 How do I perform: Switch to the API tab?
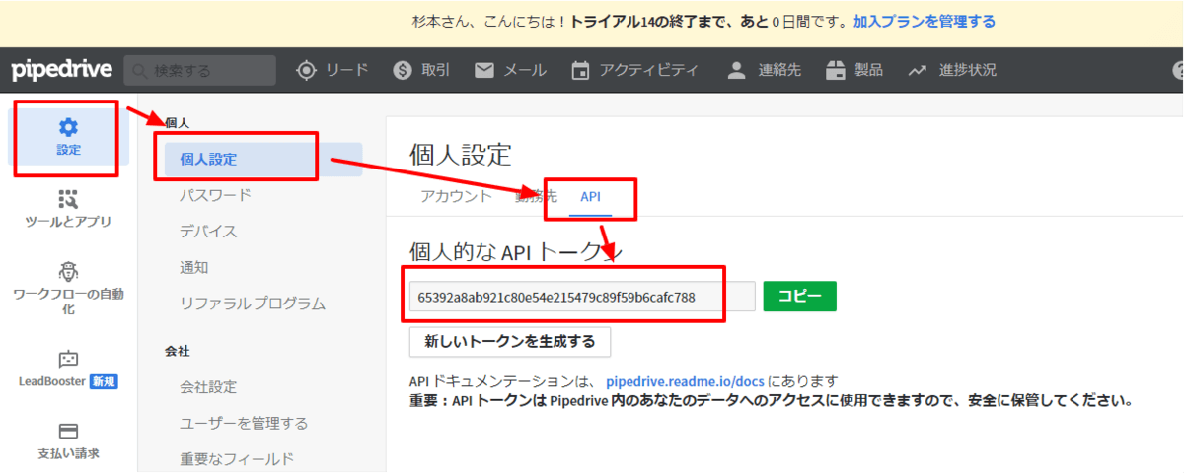pyautogui.click(x=590, y=196)
